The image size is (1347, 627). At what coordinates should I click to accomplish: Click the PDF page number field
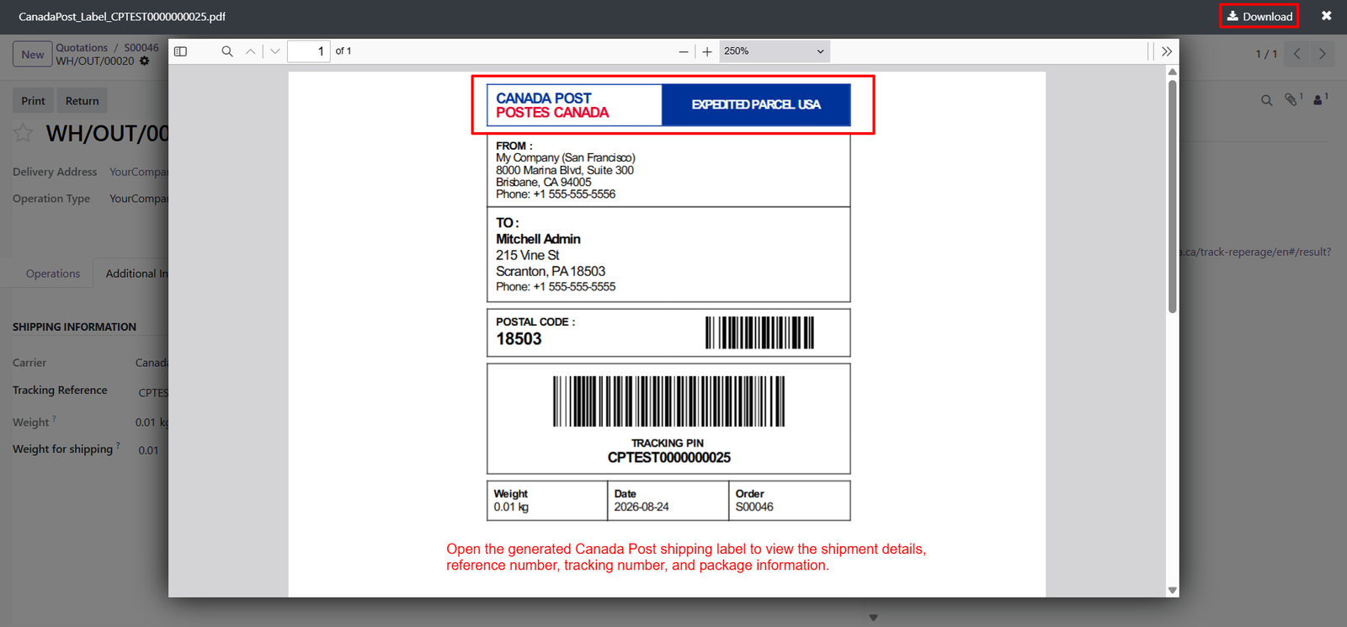pos(309,51)
